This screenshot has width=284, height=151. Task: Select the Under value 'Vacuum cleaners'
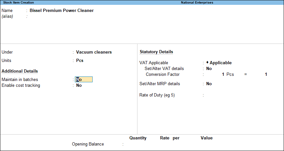coord(94,52)
